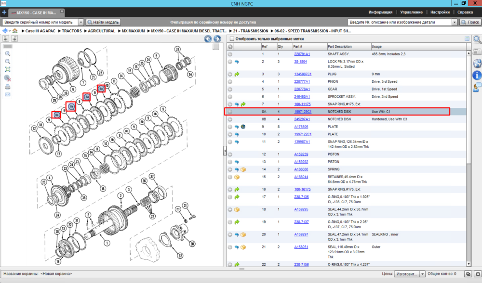Fit the diagram to window
Screen dimensions: 482x283
[8, 69]
